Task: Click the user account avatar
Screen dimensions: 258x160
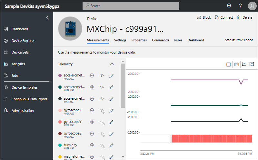Action: (252, 6)
